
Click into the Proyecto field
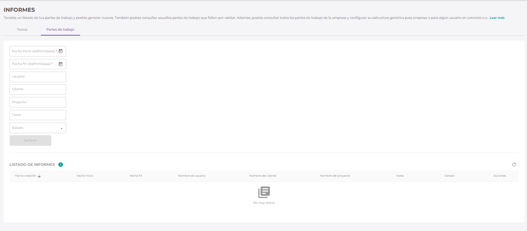pos(38,102)
